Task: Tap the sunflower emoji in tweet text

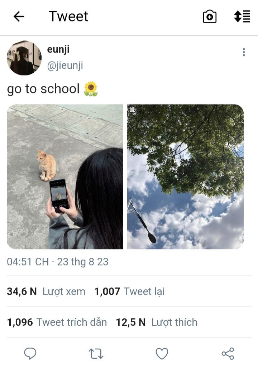Action: pos(91,89)
